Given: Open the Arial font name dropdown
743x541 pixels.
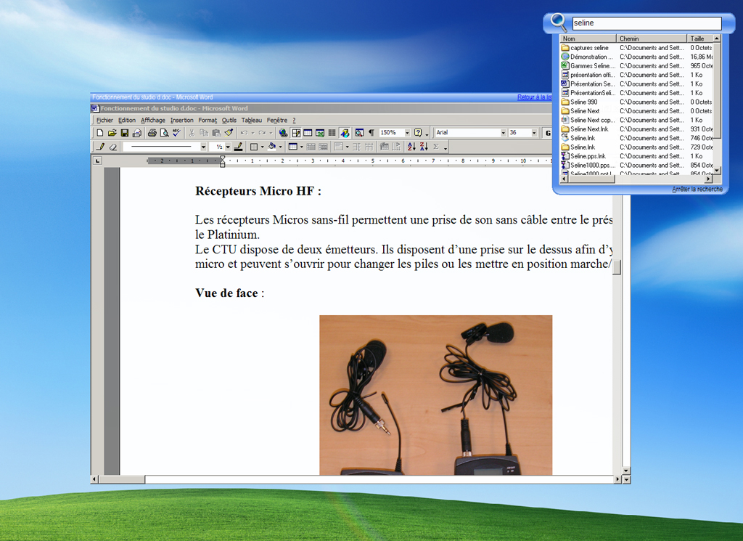Looking at the screenshot, I should pyautogui.click(x=504, y=133).
